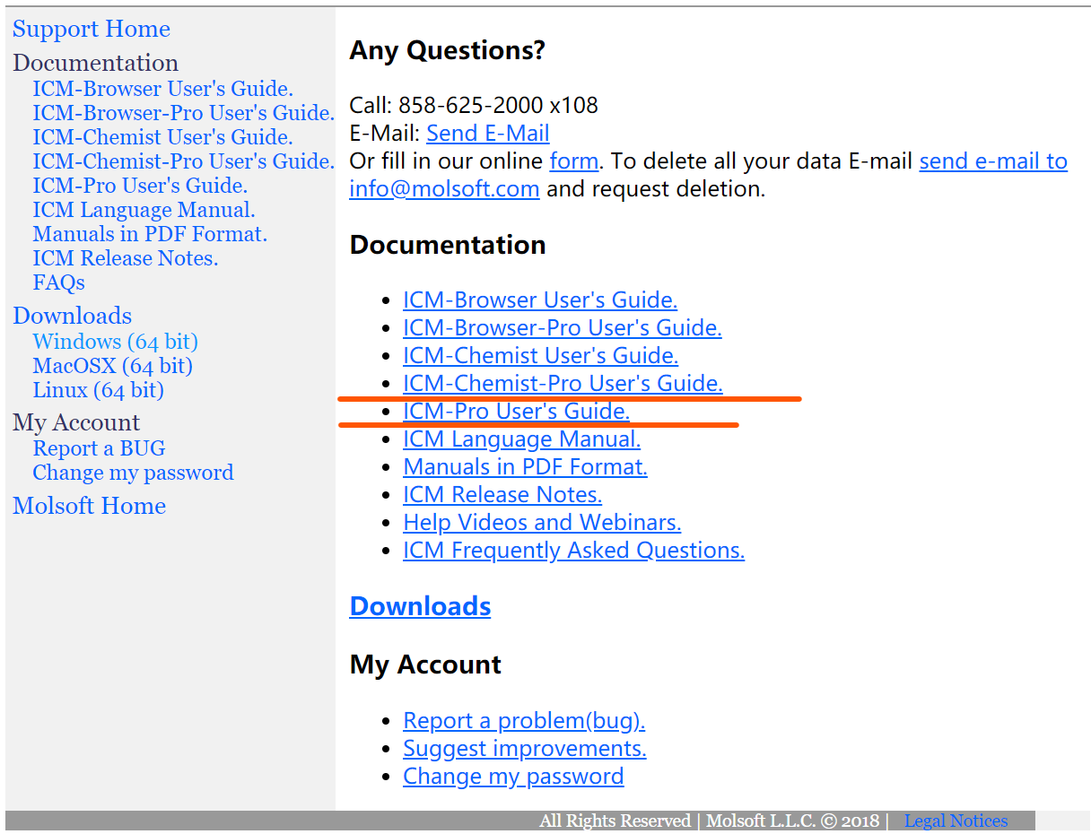
Task: Open the sidebar Downloads heading link
Action: click(x=72, y=316)
